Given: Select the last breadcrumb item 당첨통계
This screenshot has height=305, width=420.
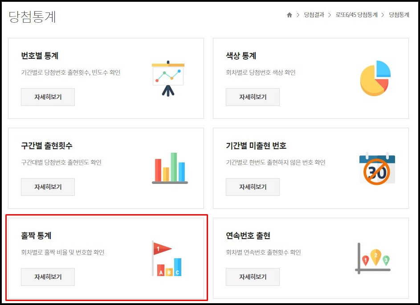Looking at the screenshot, I should coord(399,15).
